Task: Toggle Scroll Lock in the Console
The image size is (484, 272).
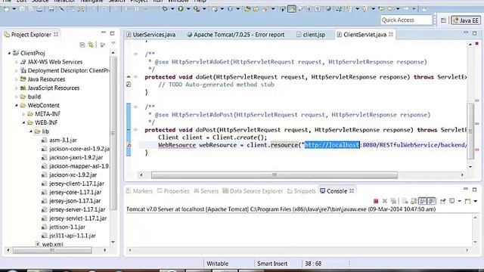Action: click(x=414, y=201)
